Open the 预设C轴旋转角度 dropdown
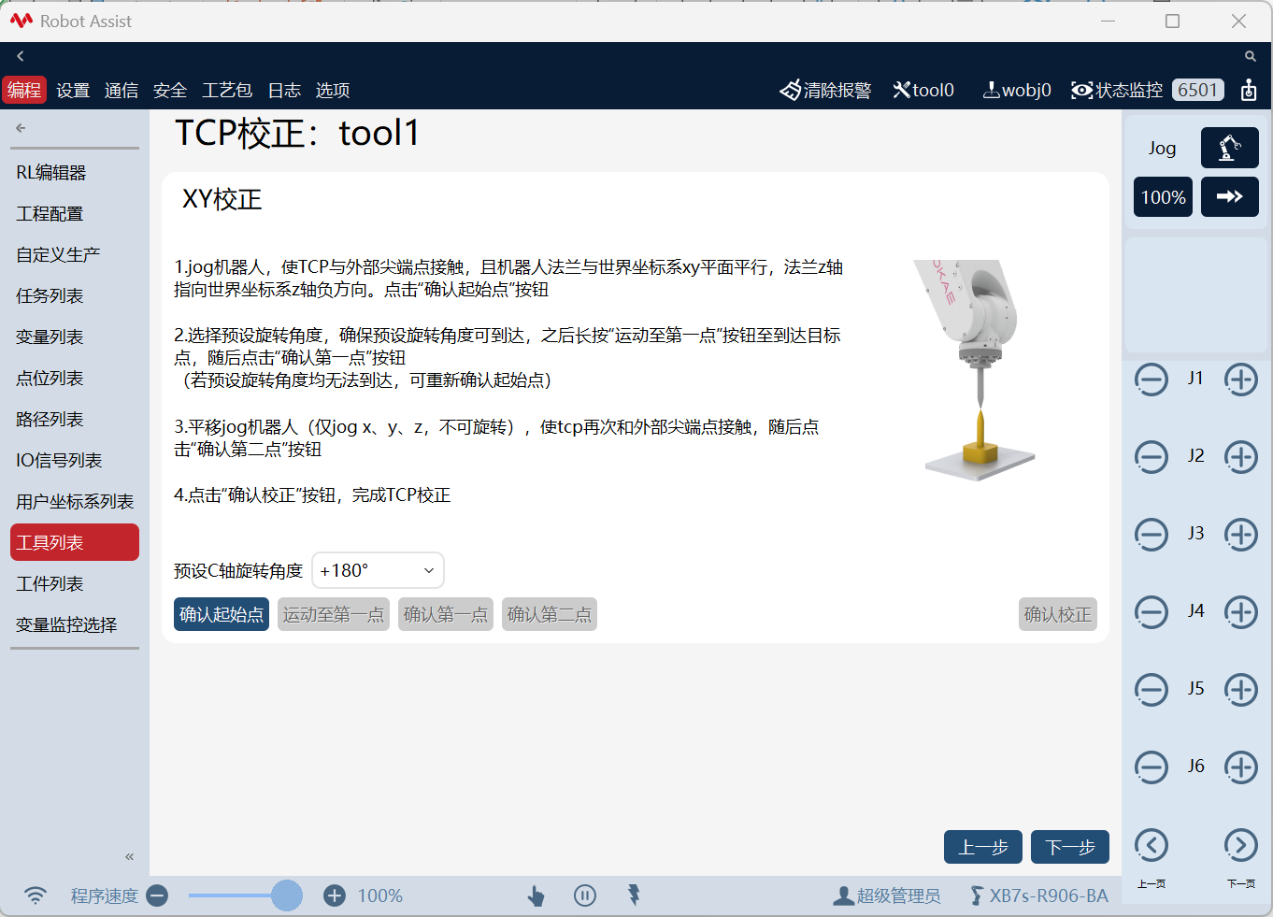The image size is (1273, 917). (378, 570)
